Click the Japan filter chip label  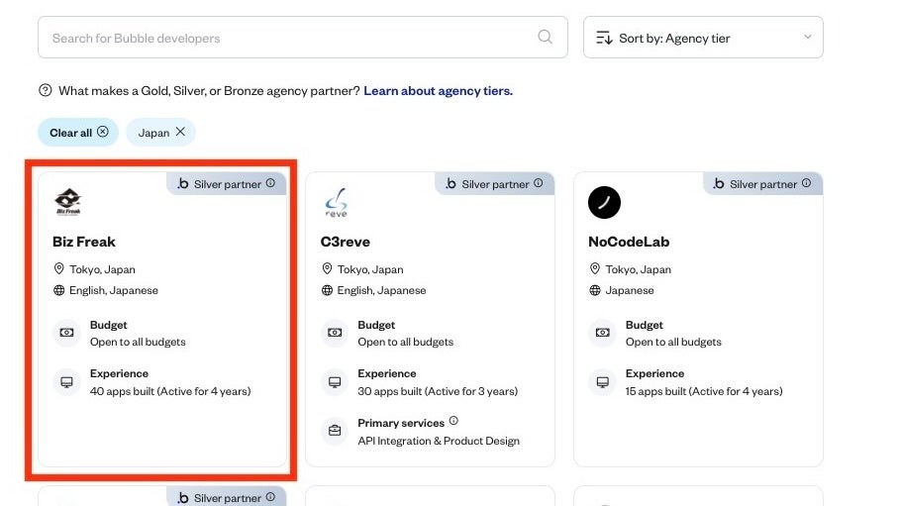pyautogui.click(x=153, y=133)
